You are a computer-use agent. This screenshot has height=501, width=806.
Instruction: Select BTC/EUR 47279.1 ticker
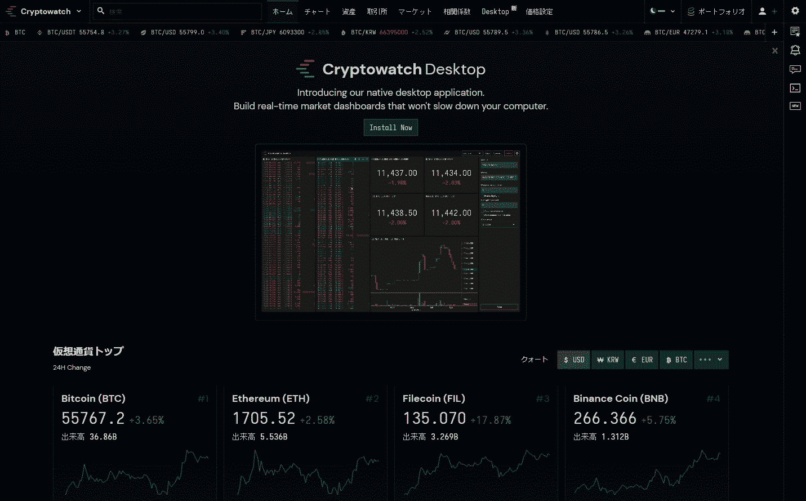coord(688,32)
